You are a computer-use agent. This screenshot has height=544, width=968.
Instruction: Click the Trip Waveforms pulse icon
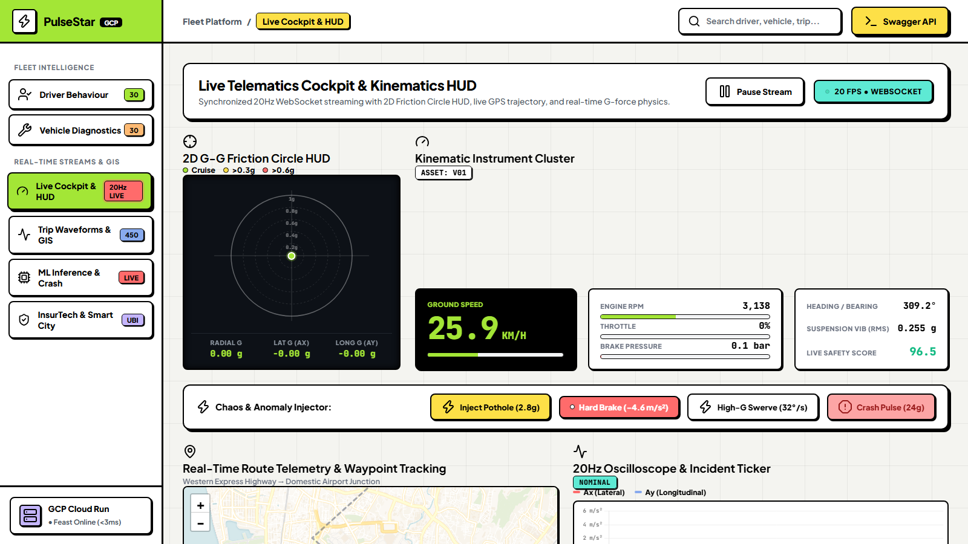click(x=24, y=235)
